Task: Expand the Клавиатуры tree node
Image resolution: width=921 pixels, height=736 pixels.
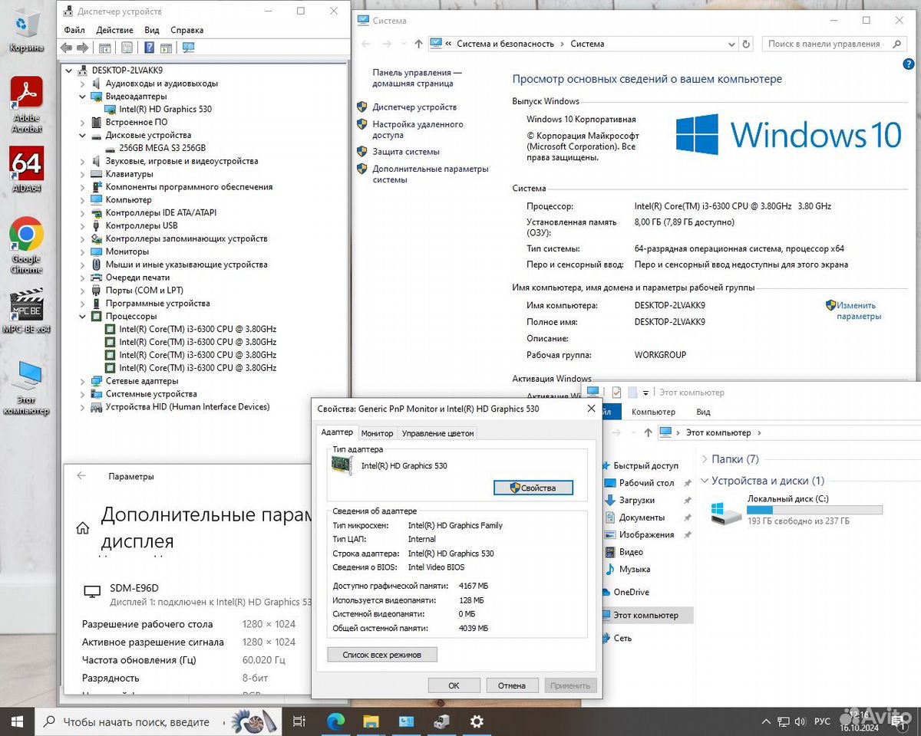Action: coord(83,174)
